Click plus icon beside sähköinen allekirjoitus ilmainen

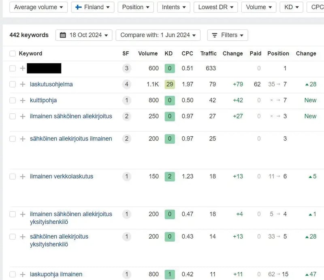[23, 139]
